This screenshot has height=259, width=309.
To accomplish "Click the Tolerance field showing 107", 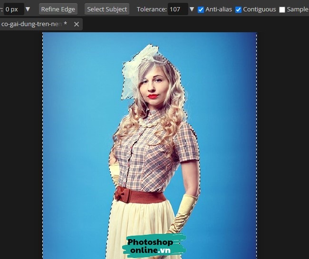I will click(x=178, y=9).
